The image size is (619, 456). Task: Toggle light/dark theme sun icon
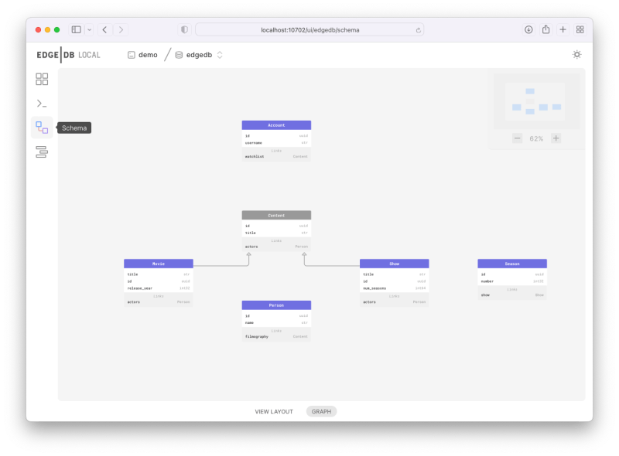coord(576,54)
